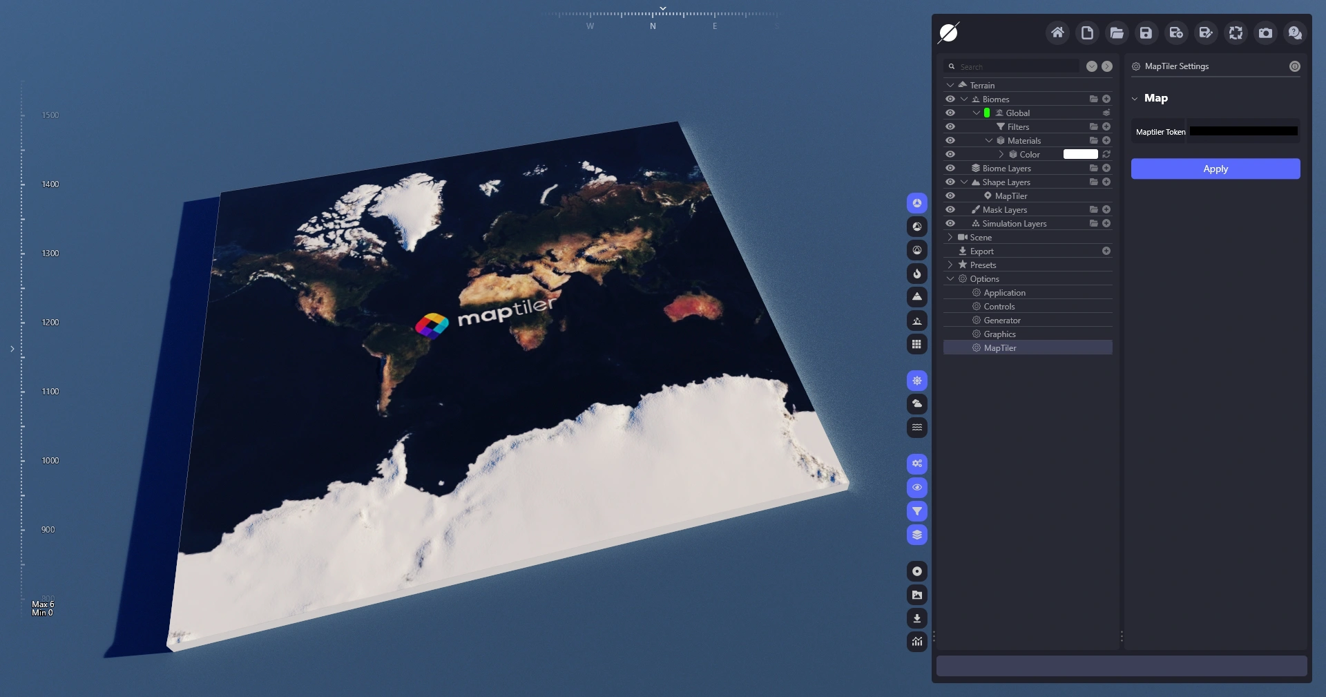1326x697 pixels.
Task: Toggle visibility of Biomes row
Action: [x=950, y=99]
